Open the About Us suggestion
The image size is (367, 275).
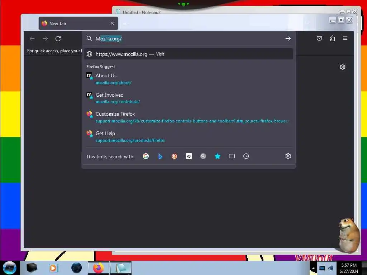[189, 79]
